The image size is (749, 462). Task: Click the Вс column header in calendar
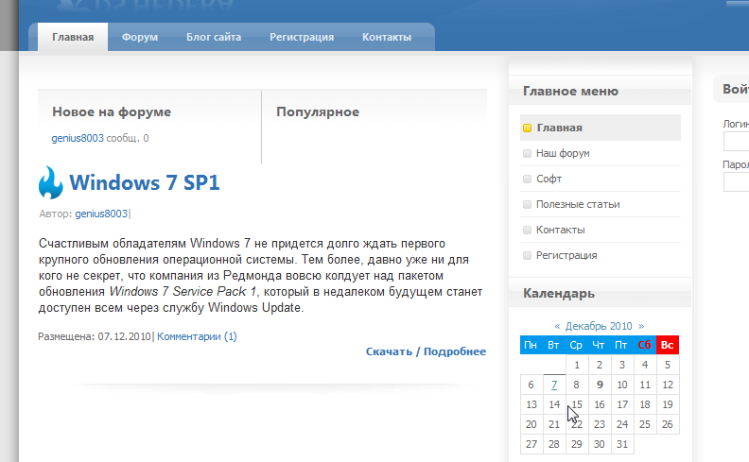click(668, 345)
